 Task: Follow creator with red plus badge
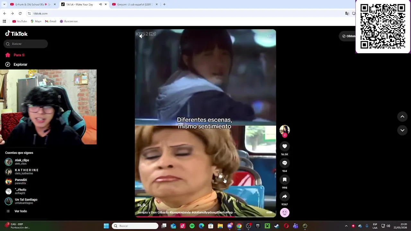point(284,135)
